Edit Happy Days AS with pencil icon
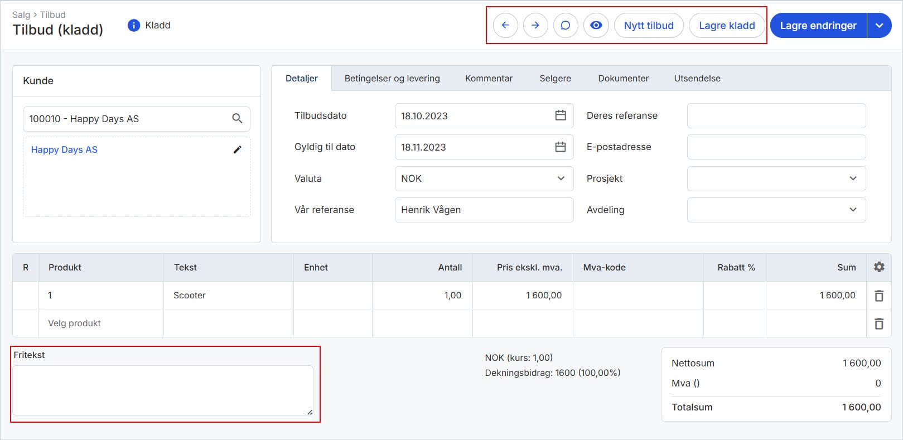903x440 pixels. tap(237, 149)
